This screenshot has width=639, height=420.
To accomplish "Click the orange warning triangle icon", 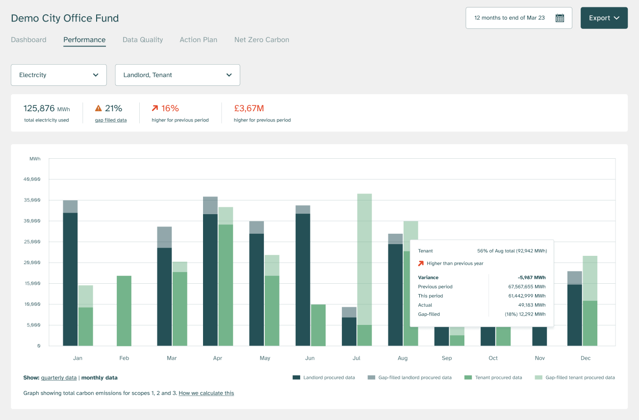I will pos(99,108).
